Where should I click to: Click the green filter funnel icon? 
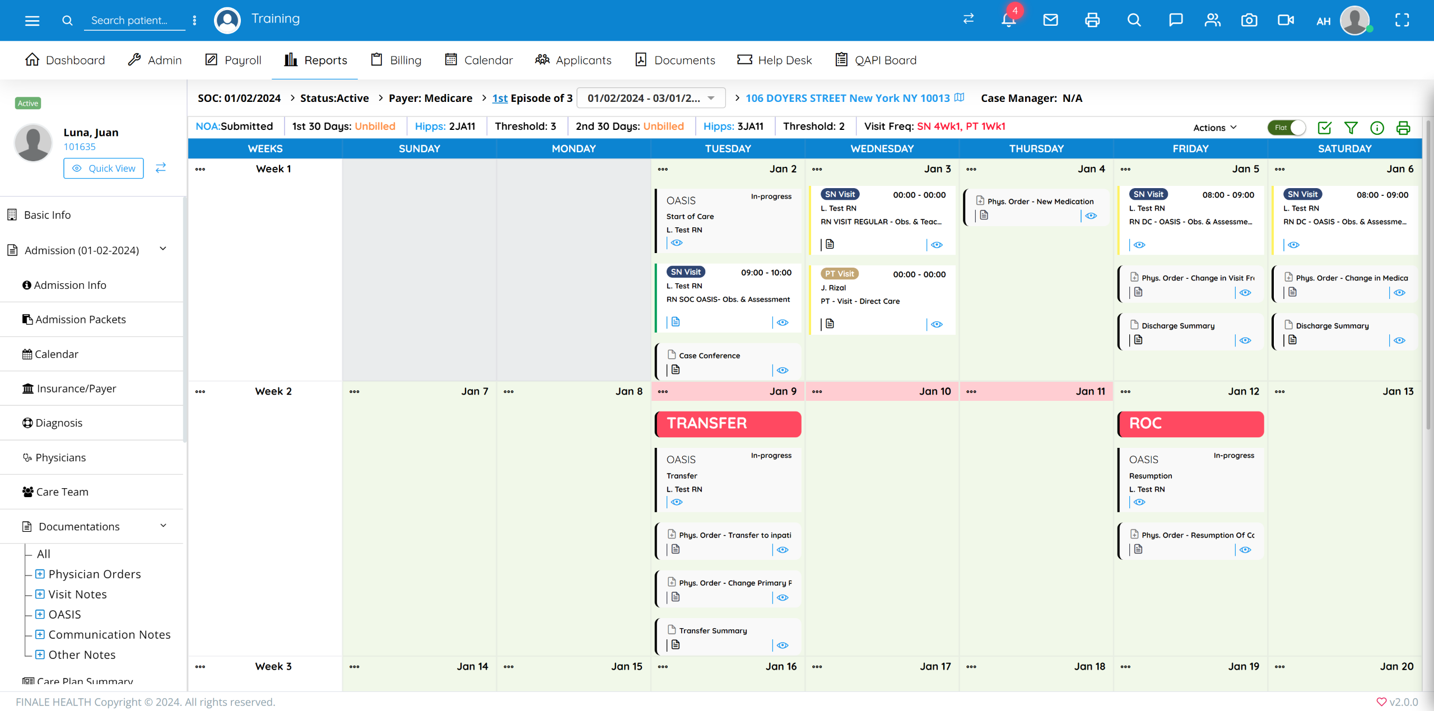click(x=1351, y=128)
